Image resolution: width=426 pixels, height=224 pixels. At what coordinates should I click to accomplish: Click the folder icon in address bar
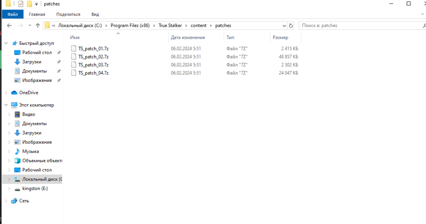47,26
